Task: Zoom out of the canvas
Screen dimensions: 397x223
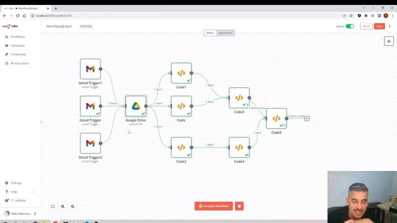Action: click(x=73, y=206)
